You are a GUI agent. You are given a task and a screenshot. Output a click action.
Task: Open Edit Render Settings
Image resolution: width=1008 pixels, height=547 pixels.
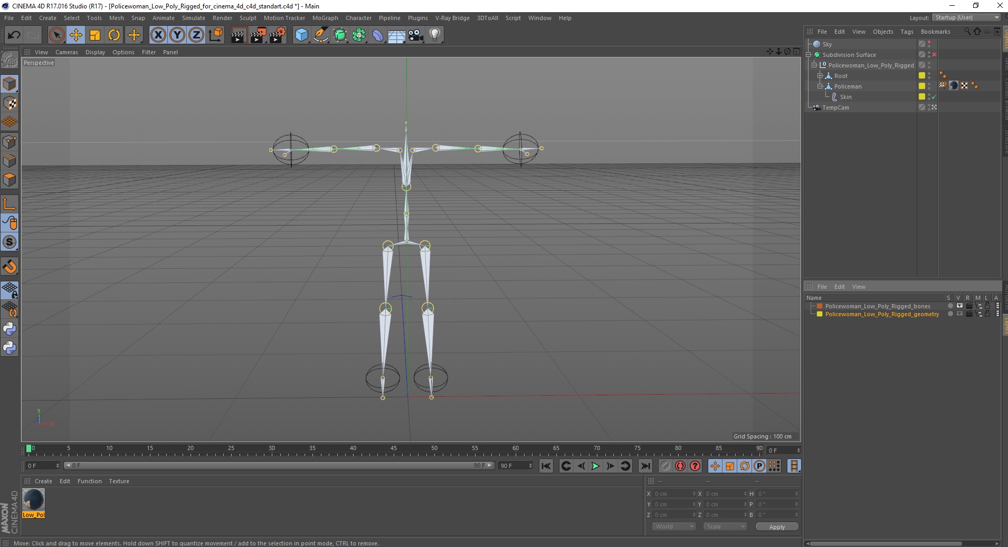[278, 35]
